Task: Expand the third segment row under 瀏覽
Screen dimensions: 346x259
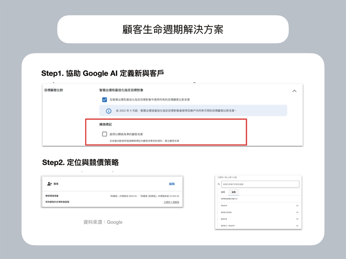Action: pyautogui.click(x=297, y=219)
